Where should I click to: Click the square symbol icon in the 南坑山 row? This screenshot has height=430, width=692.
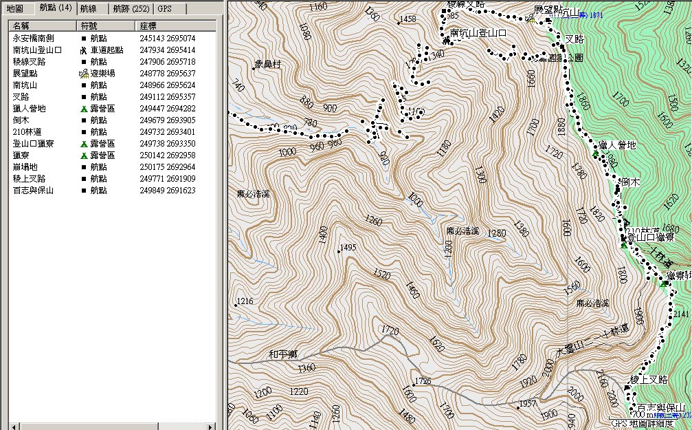(84, 85)
